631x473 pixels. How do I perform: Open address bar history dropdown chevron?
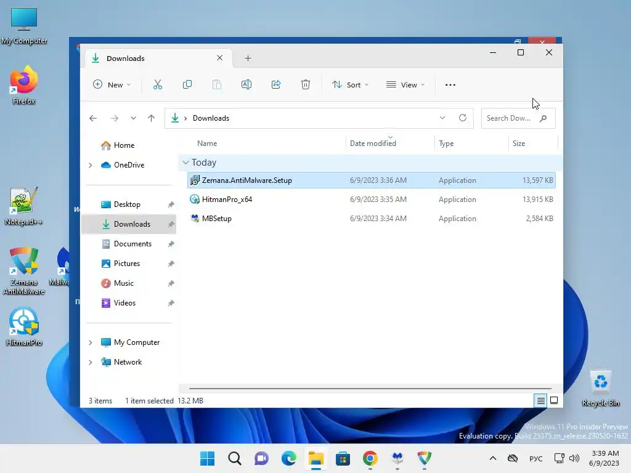tap(442, 118)
